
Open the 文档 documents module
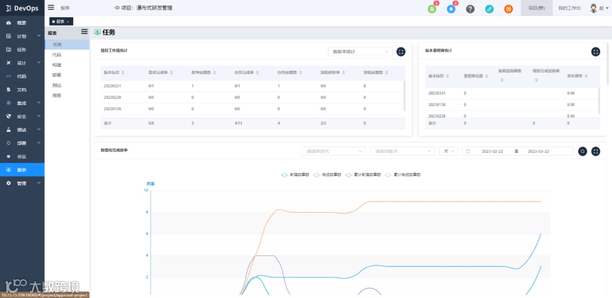[22, 89]
